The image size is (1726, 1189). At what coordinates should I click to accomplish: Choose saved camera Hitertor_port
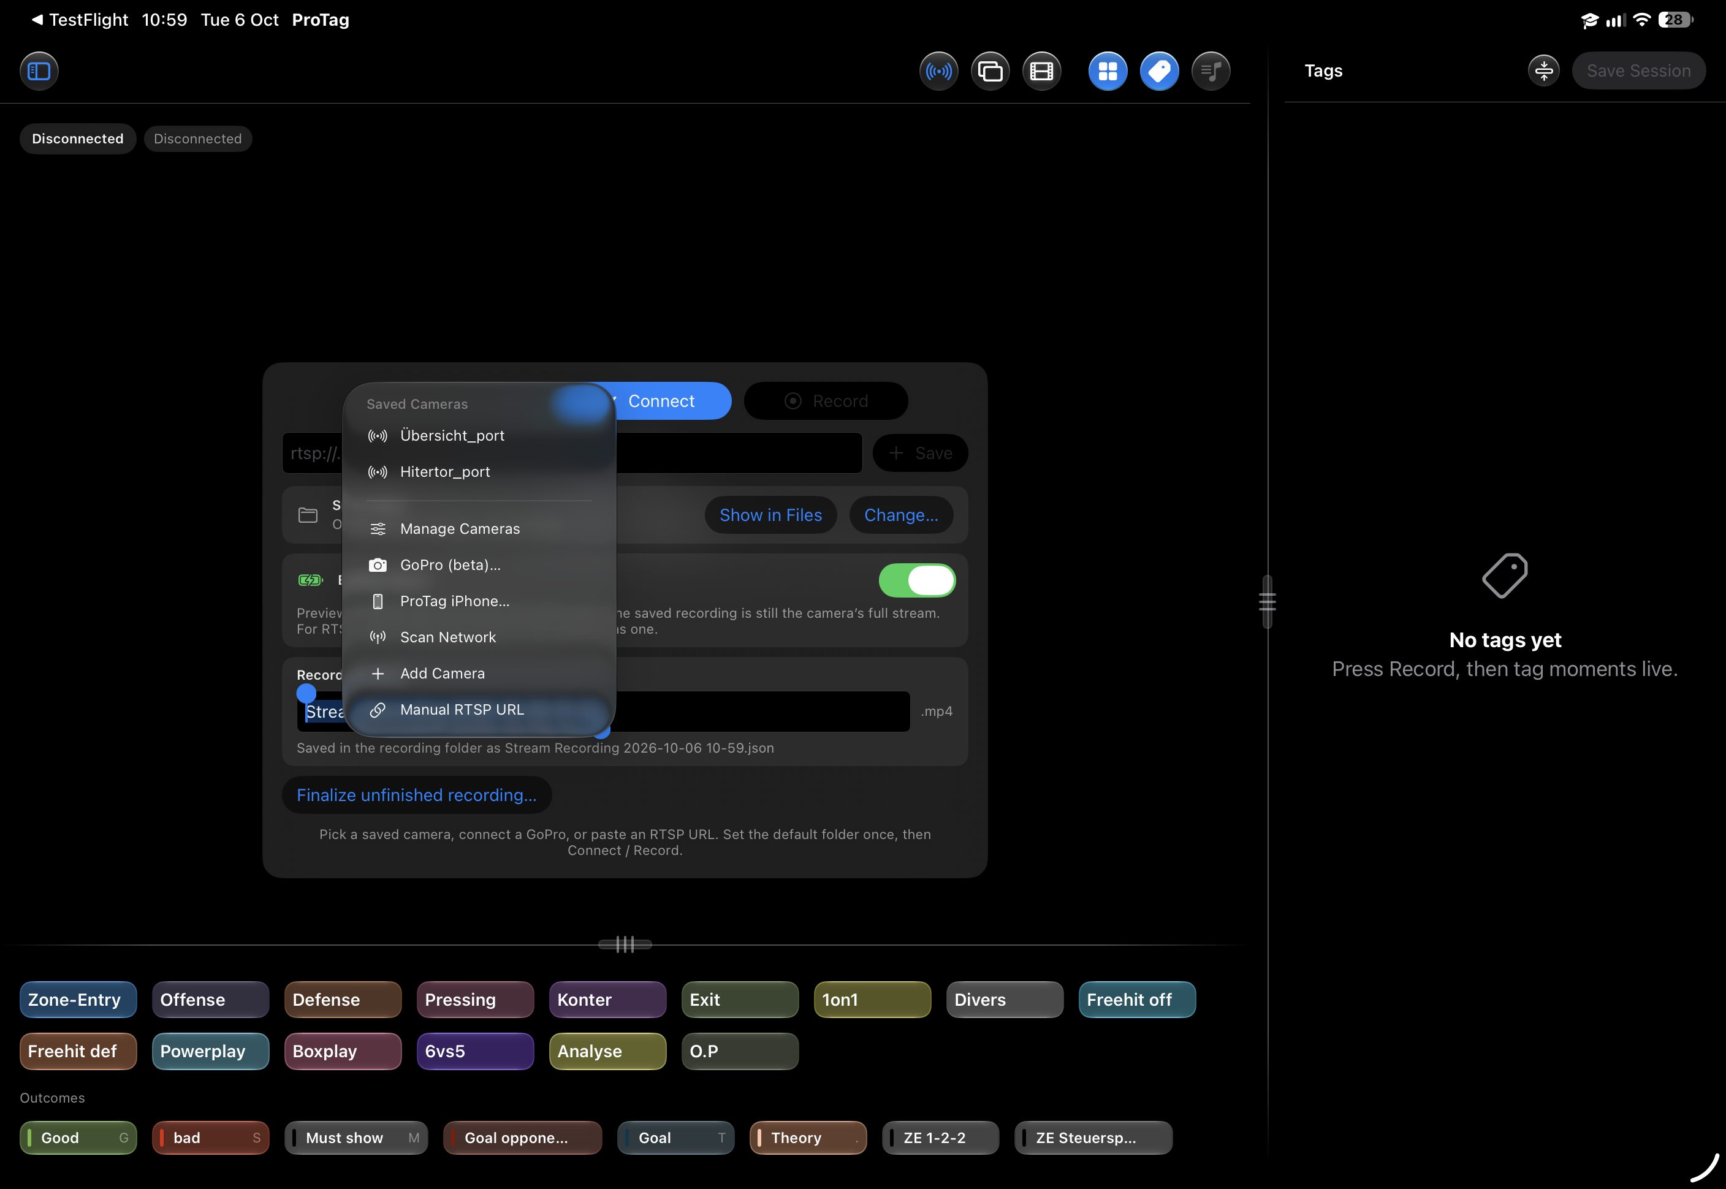(x=479, y=471)
